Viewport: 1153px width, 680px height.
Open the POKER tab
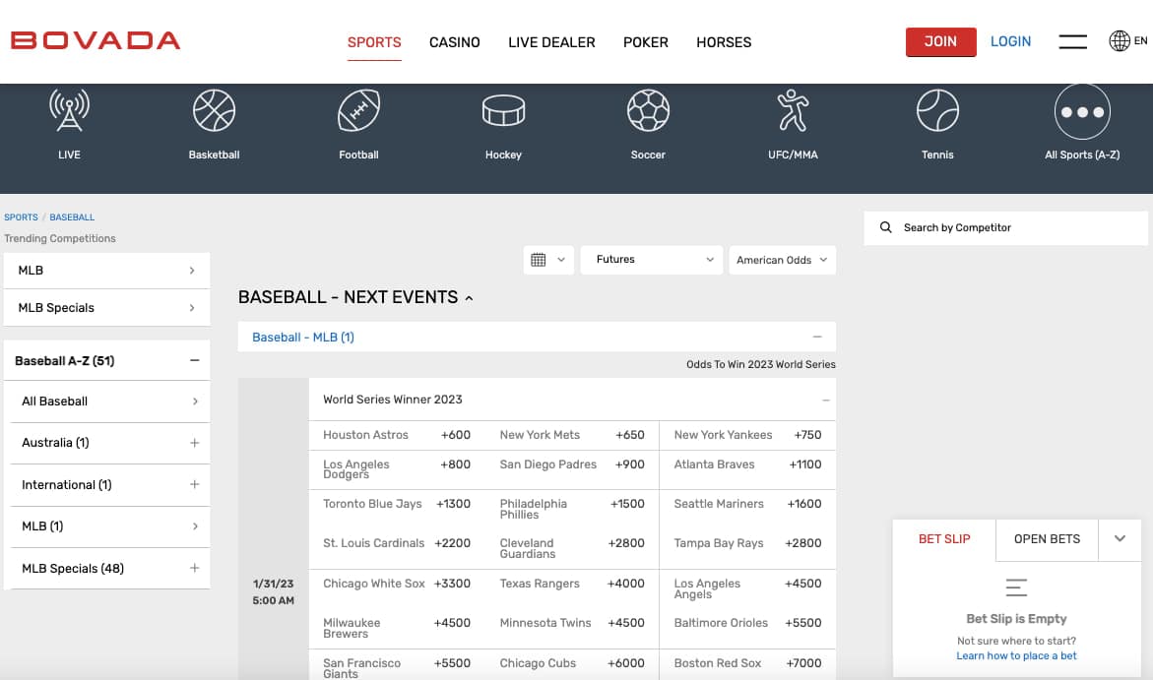[x=646, y=42]
